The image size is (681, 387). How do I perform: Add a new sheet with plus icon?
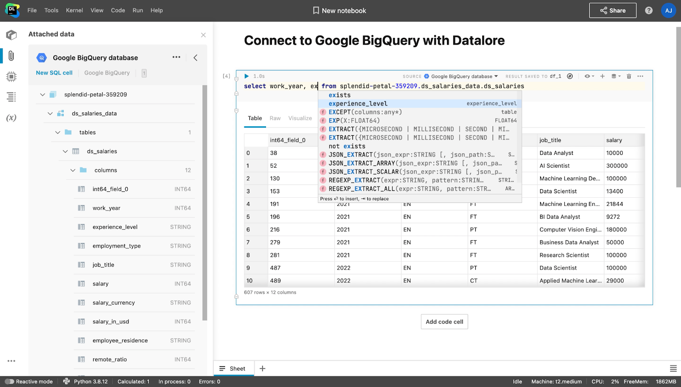coord(263,368)
